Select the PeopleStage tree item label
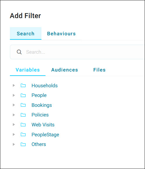 (45, 135)
